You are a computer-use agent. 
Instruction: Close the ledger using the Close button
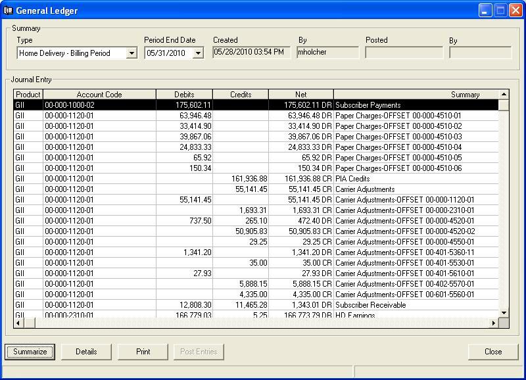pos(493,352)
